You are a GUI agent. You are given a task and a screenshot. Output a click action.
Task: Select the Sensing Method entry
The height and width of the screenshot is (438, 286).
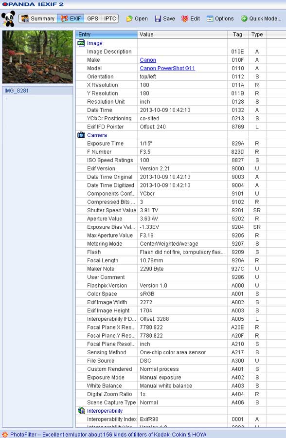[107, 352]
